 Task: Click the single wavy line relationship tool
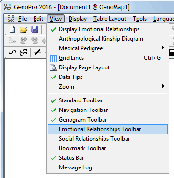click(x=12, y=52)
